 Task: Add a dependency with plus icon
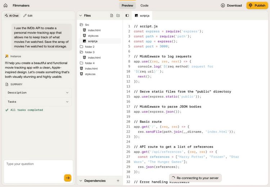[118, 181]
